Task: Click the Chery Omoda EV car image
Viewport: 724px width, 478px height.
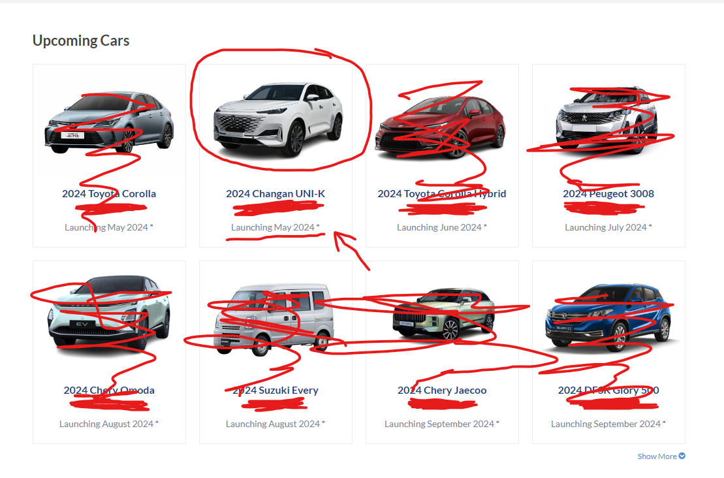Action: click(x=109, y=313)
